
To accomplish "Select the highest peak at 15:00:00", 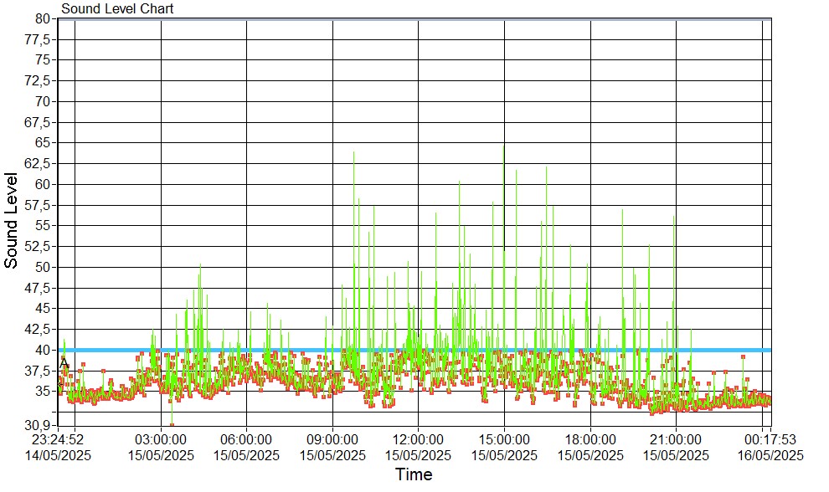I will click(x=503, y=148).
